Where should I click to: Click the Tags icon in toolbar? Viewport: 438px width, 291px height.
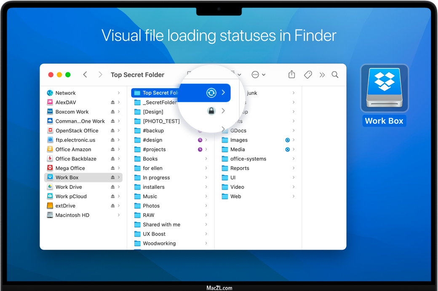coord(308,75)
